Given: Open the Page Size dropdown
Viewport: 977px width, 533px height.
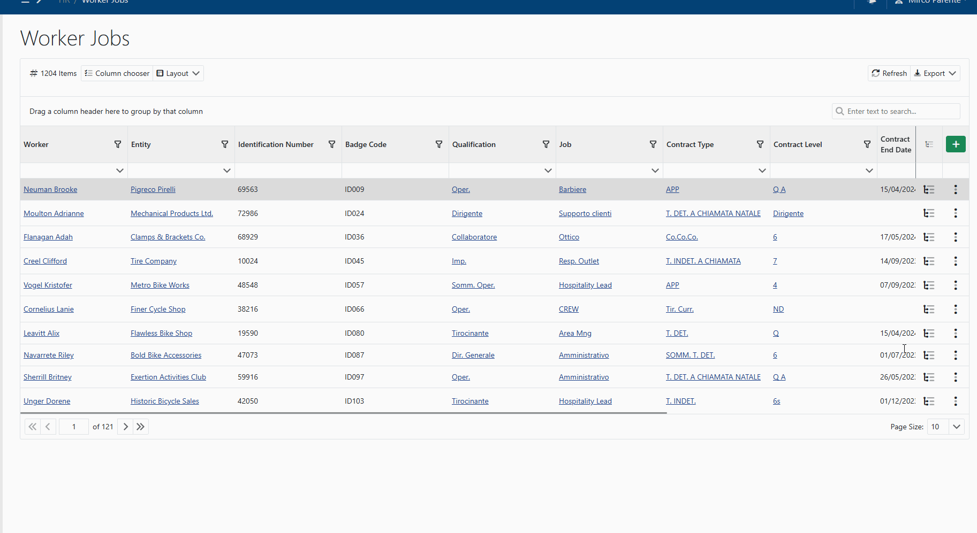Looking at the screenshot, I should [956, 427].
